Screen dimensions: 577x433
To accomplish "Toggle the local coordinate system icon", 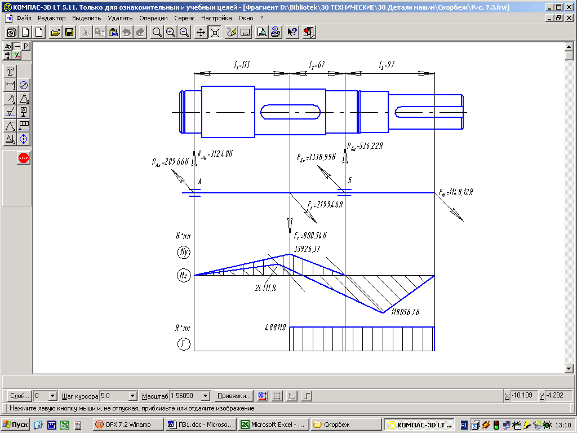I will pos(291,396).
